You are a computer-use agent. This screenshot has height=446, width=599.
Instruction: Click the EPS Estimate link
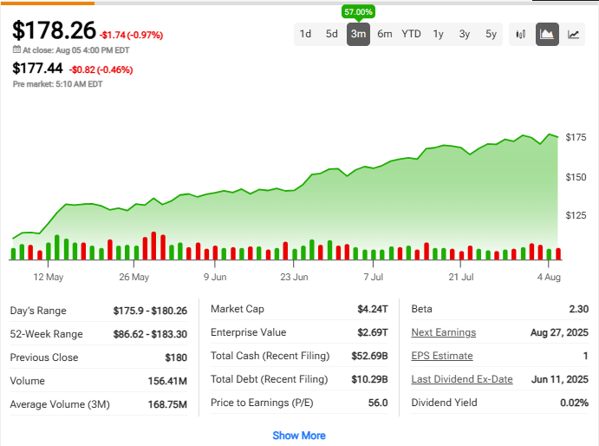(x=442, y=356)
